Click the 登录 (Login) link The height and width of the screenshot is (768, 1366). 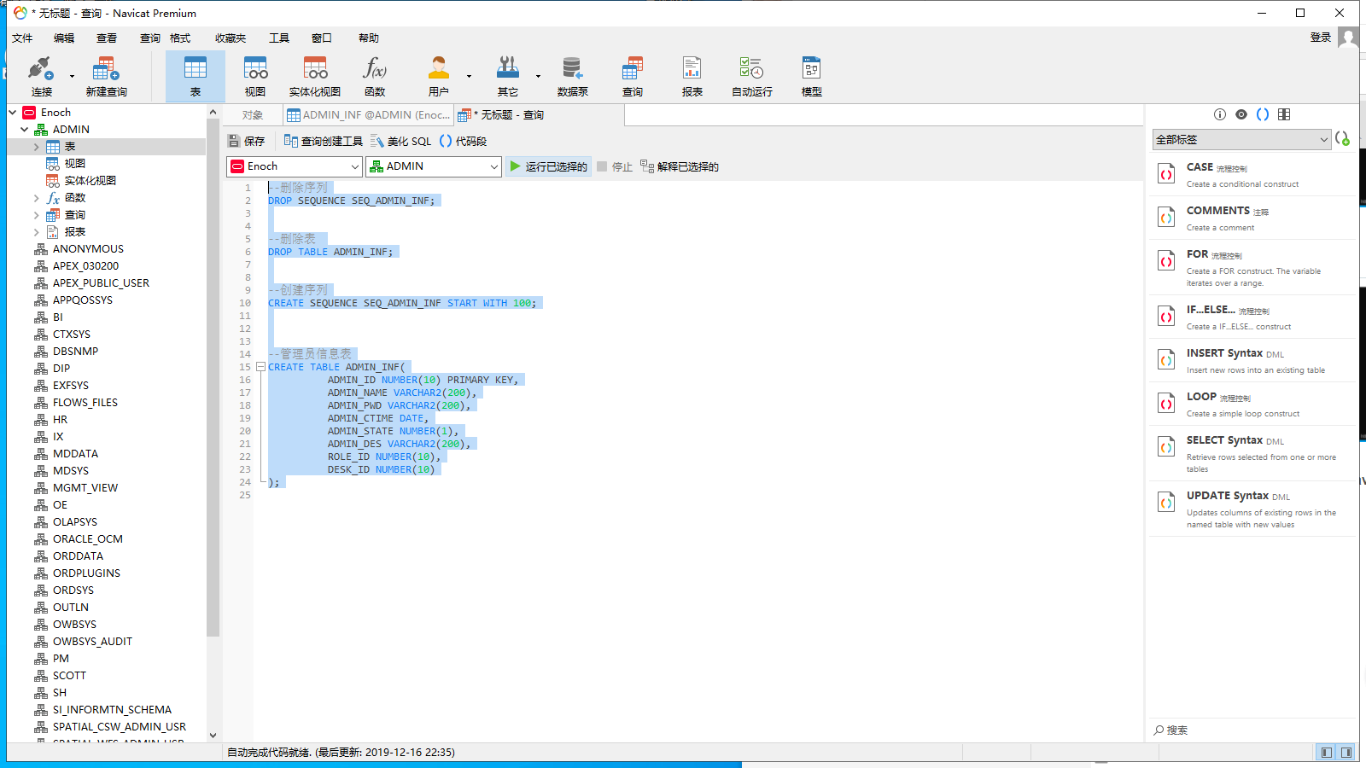pos(1321,38)
